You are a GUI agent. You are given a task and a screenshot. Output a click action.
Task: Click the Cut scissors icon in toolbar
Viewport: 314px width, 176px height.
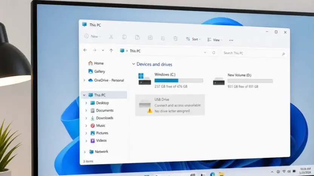[111, 37]
